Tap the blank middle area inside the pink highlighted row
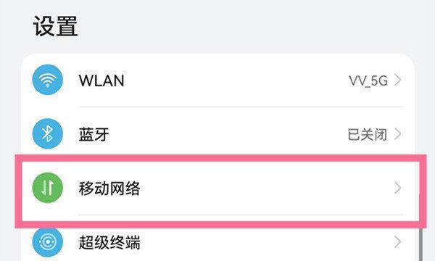 [266, 188]
